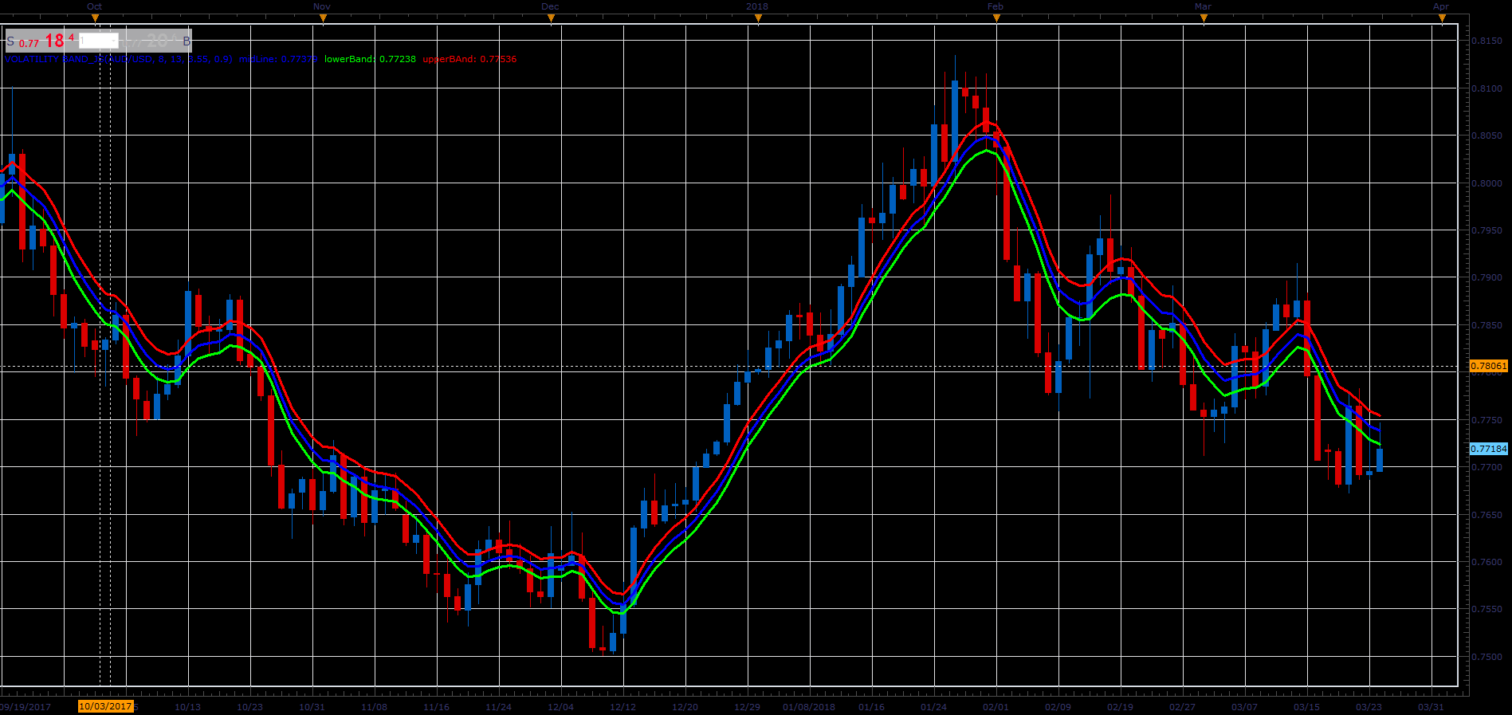Click the 0.7500 price axis label
The height and width of the screenshot is (715, 1512).
pos(1486,657)
